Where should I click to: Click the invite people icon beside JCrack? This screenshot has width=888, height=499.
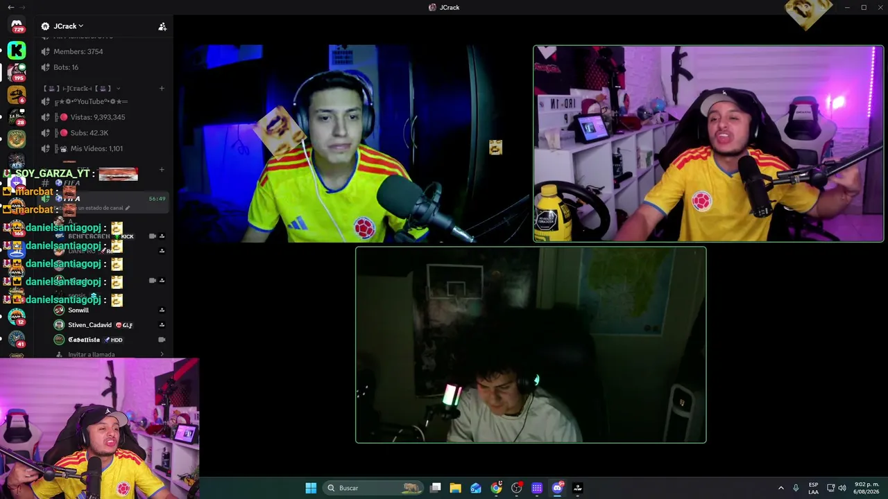(162, 26)
